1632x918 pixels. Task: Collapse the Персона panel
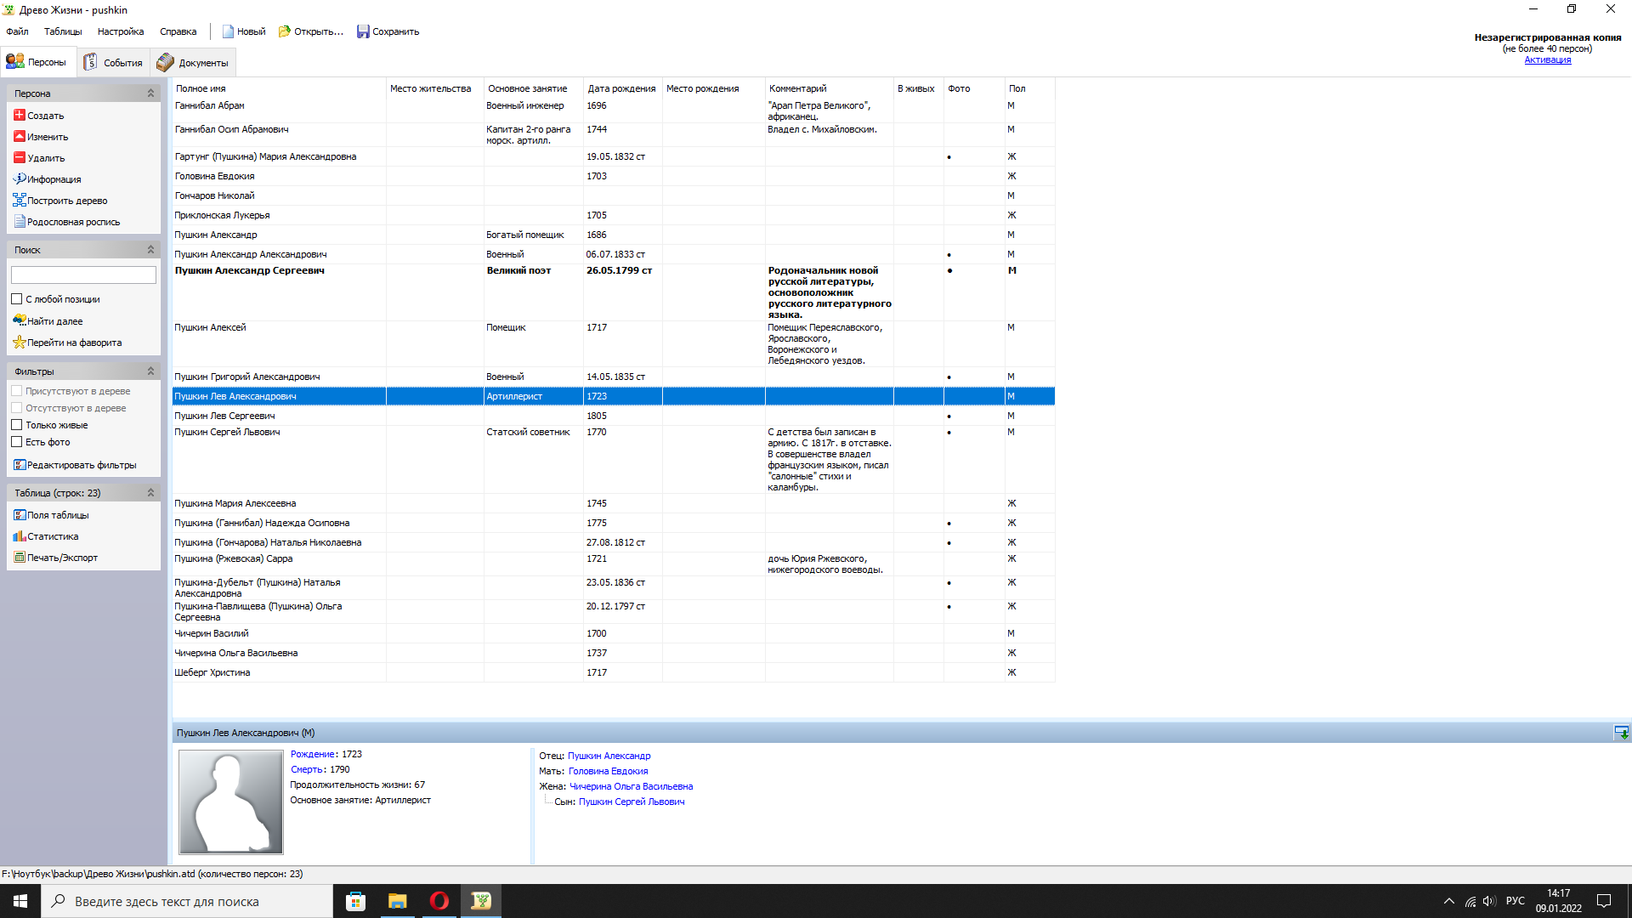[150, 93]
